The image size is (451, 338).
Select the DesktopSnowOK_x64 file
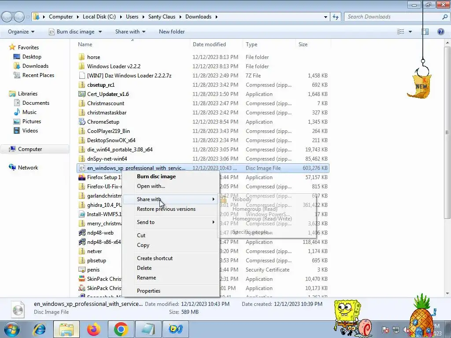click(x=111, y=140)
